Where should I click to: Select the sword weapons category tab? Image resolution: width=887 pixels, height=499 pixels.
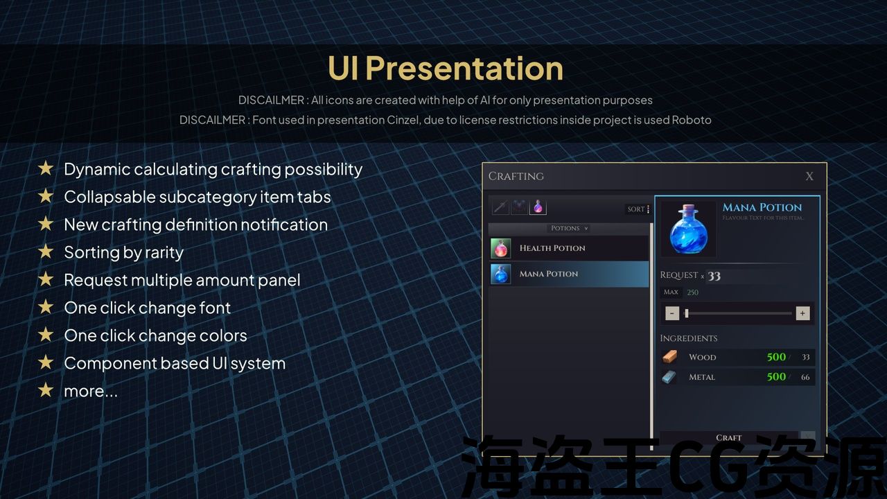point(500,207)
